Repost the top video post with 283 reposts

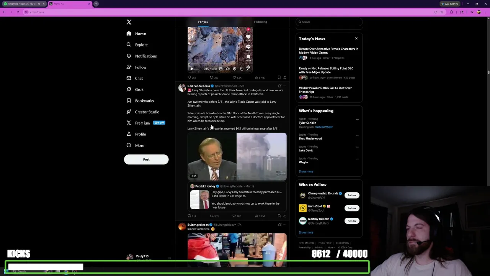(x=214, y=77)
